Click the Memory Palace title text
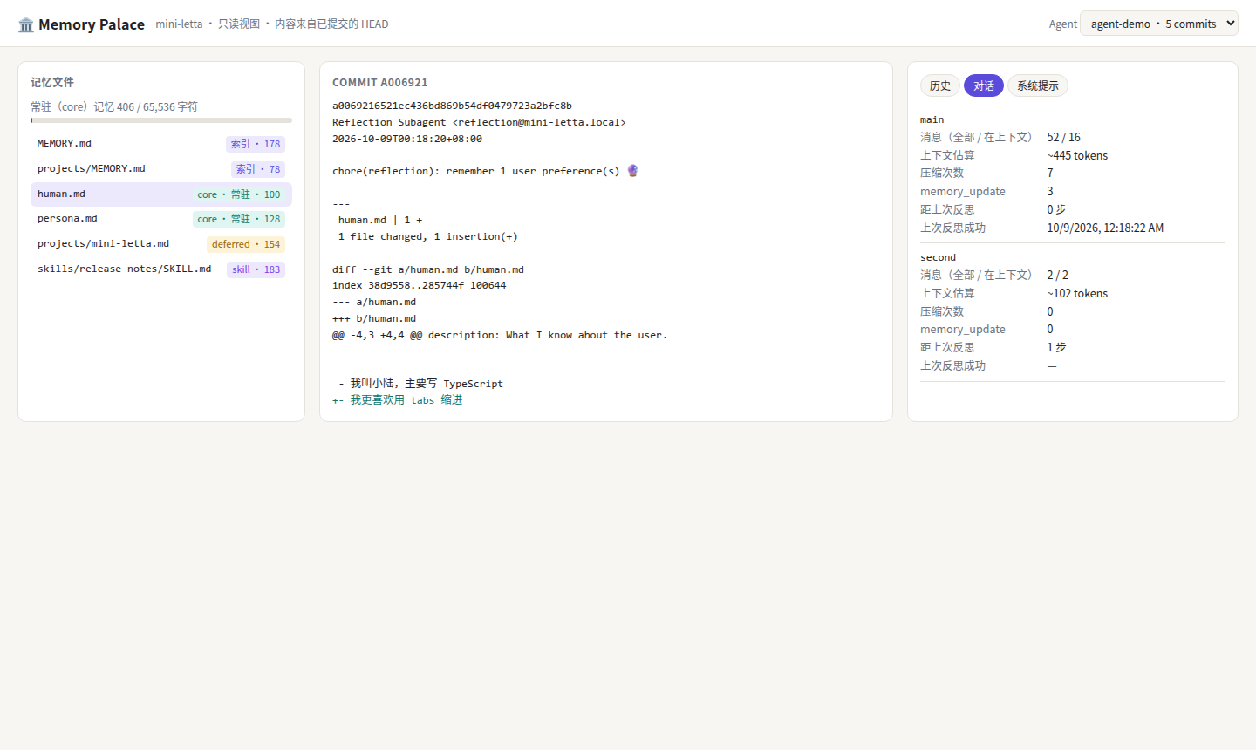1256x750 pixels. pyautogui.click(x=92, y=24)
